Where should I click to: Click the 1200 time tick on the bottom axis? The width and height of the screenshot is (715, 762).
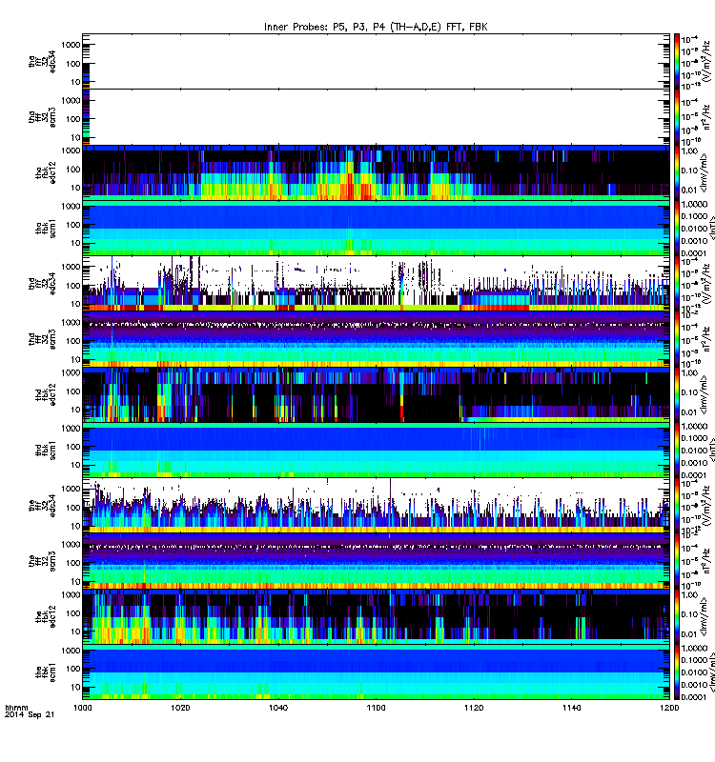coord(669,708)
